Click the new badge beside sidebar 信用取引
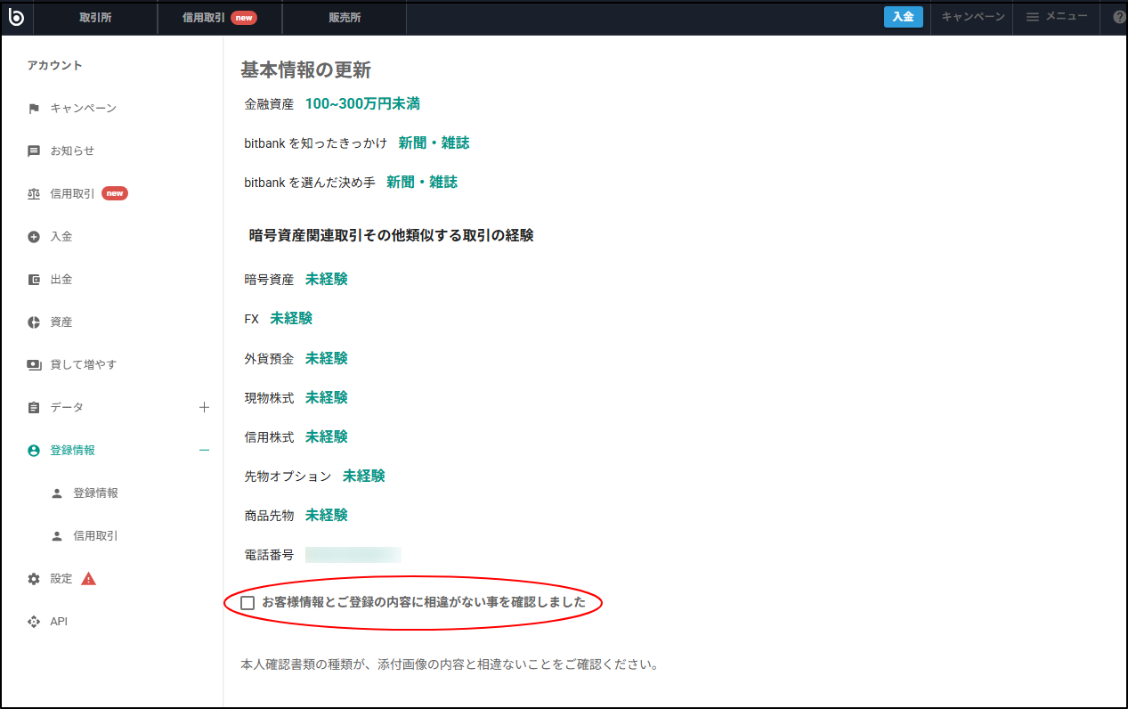The height and width of the screenshot is (709, 1128). pos(115,193)
